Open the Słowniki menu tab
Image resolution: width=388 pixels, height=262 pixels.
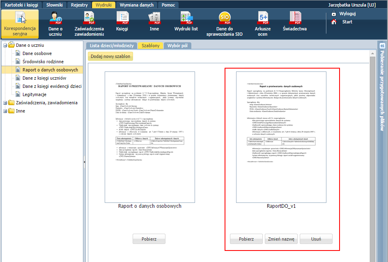55,5
